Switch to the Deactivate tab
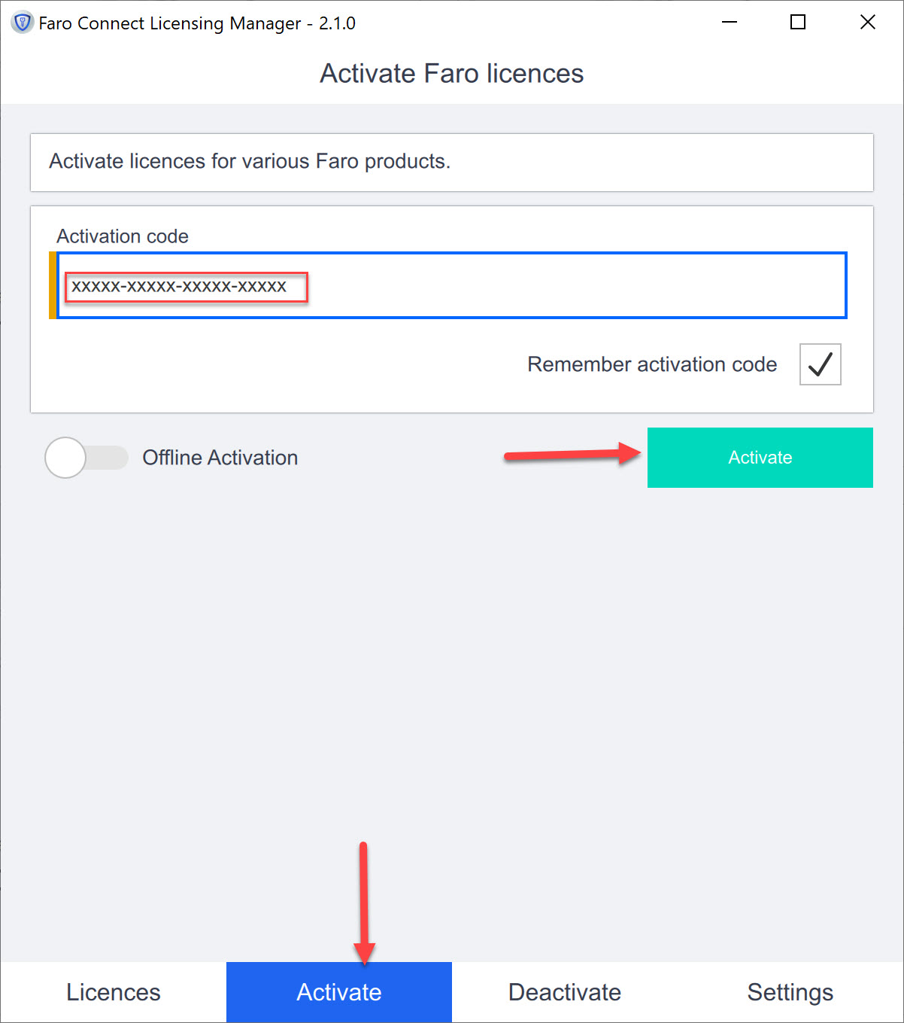The width and height of the screenshot is (904, 1023). (565, 992)
